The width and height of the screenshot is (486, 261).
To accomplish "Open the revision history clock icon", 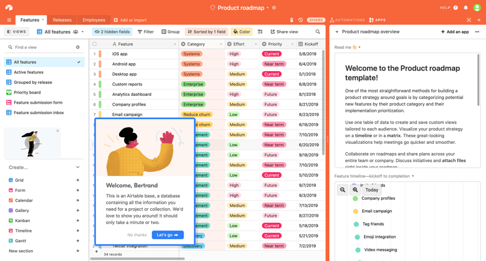I will click(300, 20).
